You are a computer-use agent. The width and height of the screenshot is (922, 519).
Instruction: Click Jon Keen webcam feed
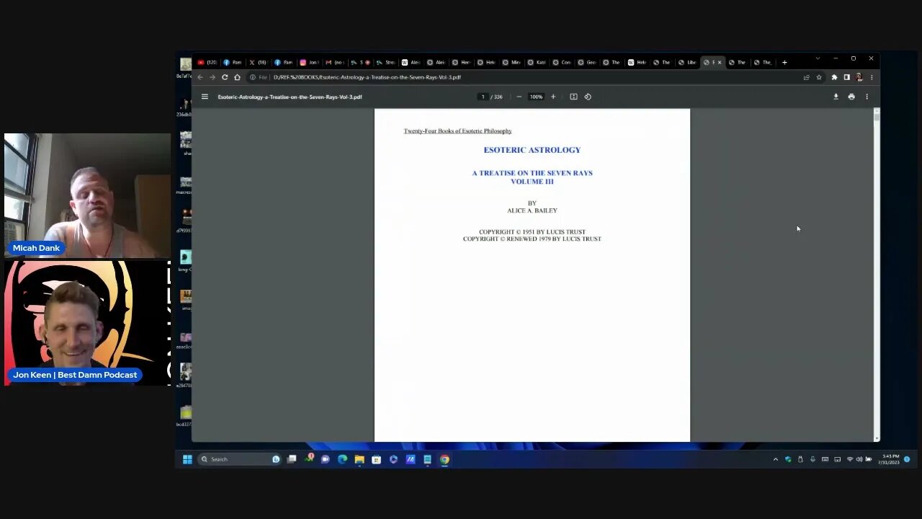tap(87, 323)
